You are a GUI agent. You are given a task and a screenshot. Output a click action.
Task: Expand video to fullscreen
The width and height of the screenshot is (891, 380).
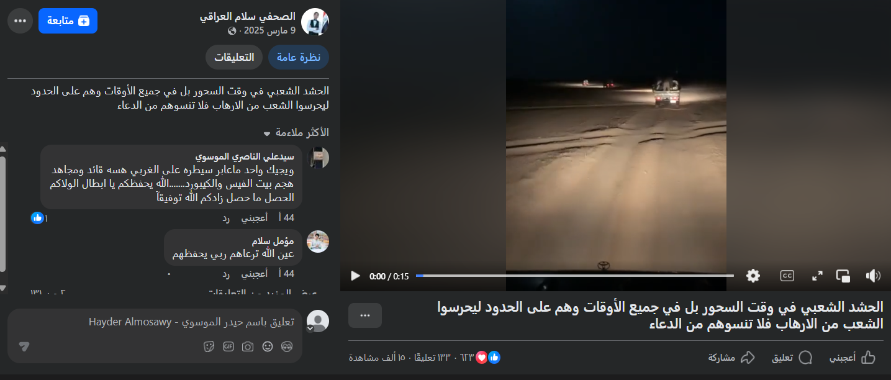pos(817,276)
